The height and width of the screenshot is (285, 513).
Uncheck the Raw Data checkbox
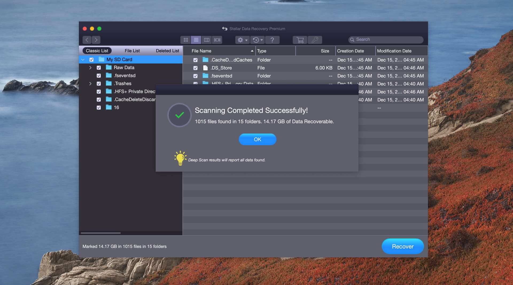pyautogui.click(x=99, y=68)
